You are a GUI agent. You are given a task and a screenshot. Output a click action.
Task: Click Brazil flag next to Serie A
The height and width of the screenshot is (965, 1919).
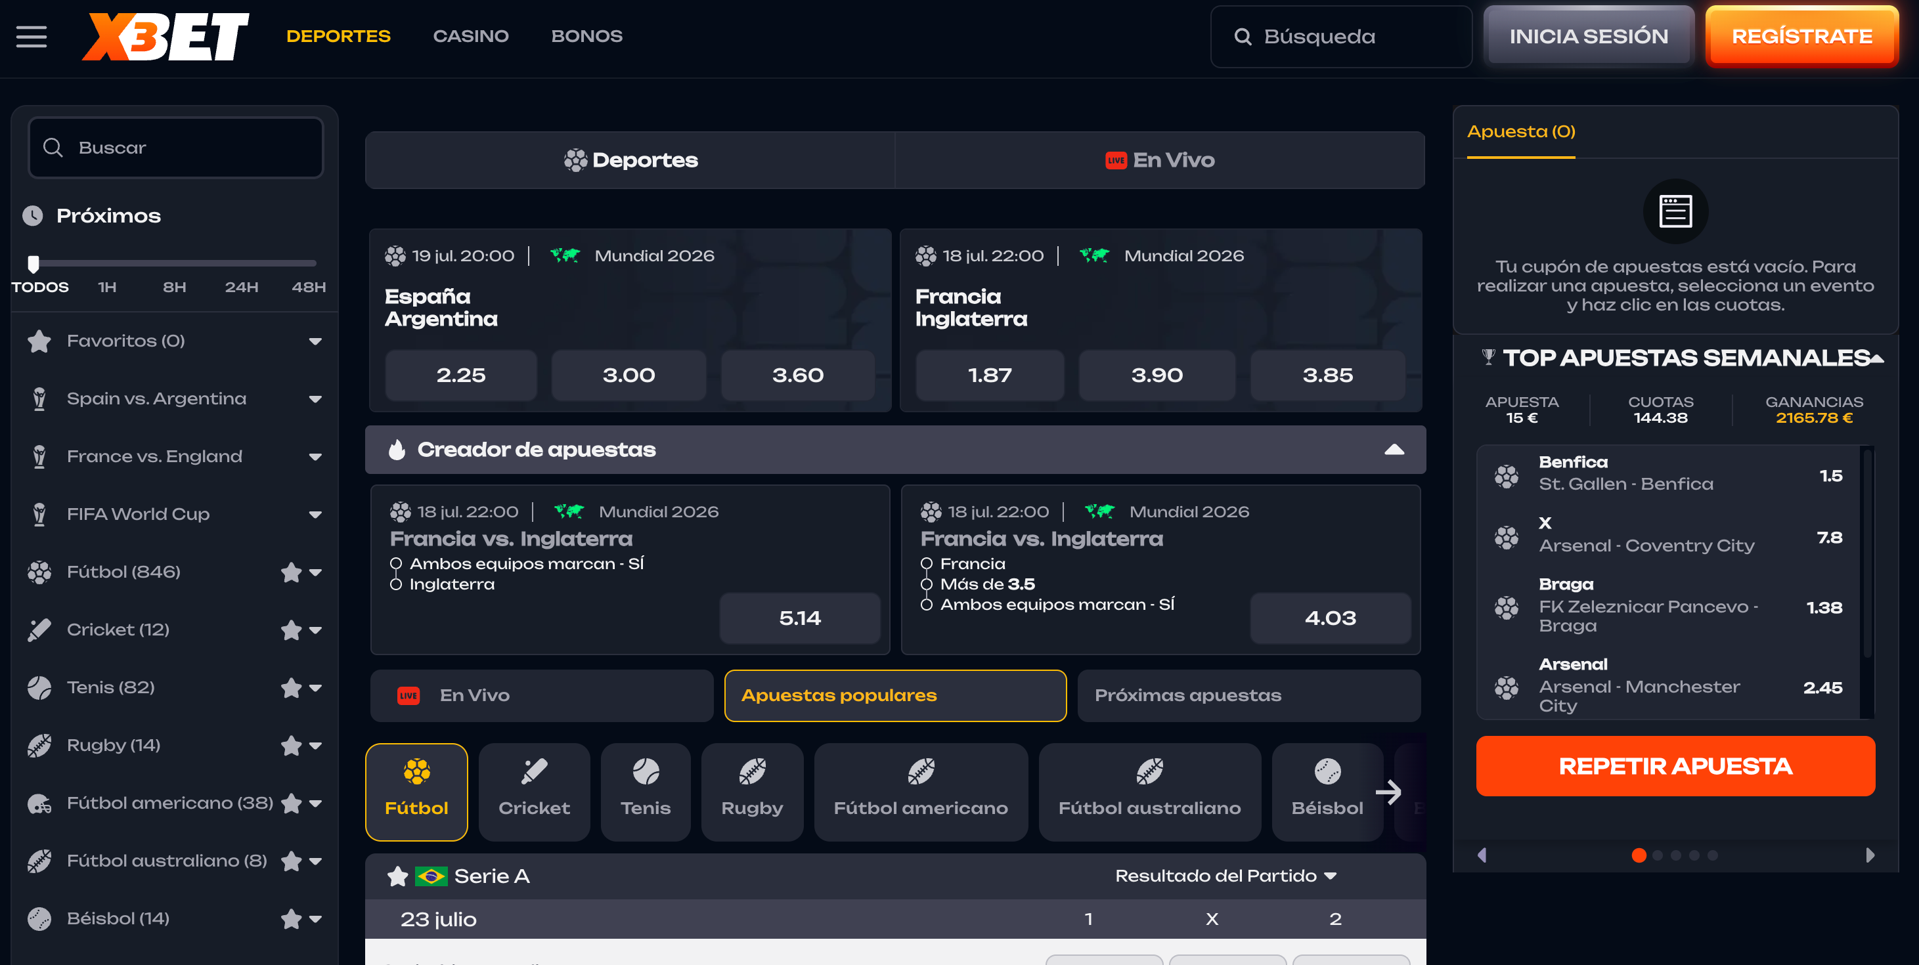(431, 876)
